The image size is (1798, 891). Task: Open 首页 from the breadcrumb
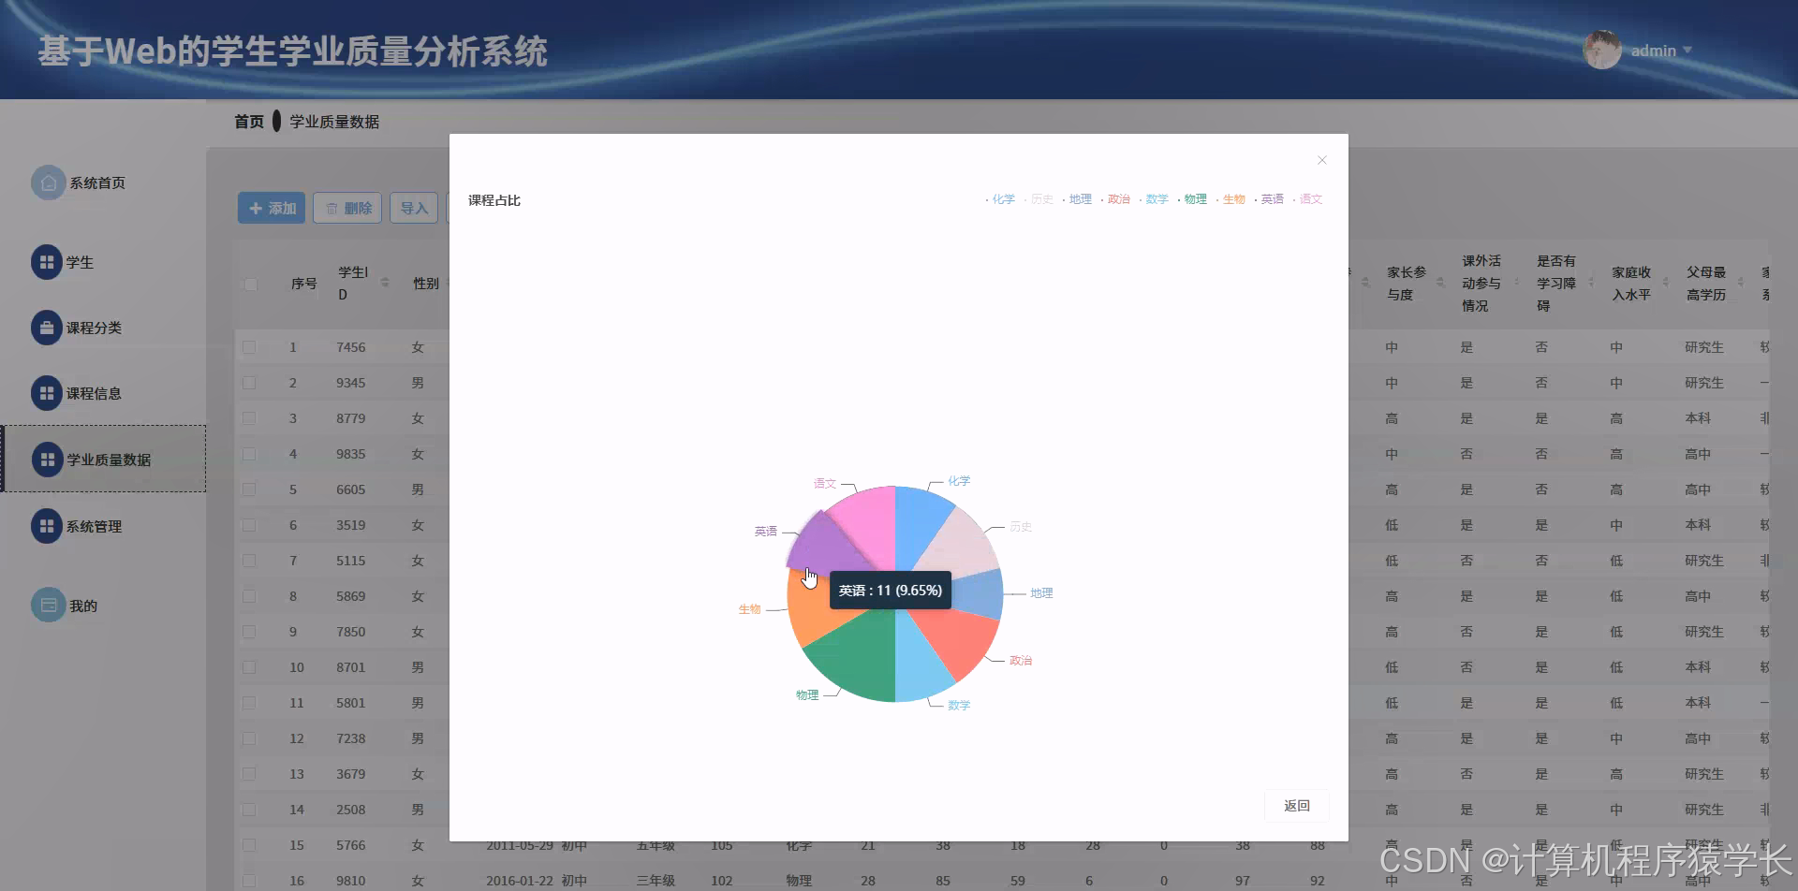[x=247, y=121]
